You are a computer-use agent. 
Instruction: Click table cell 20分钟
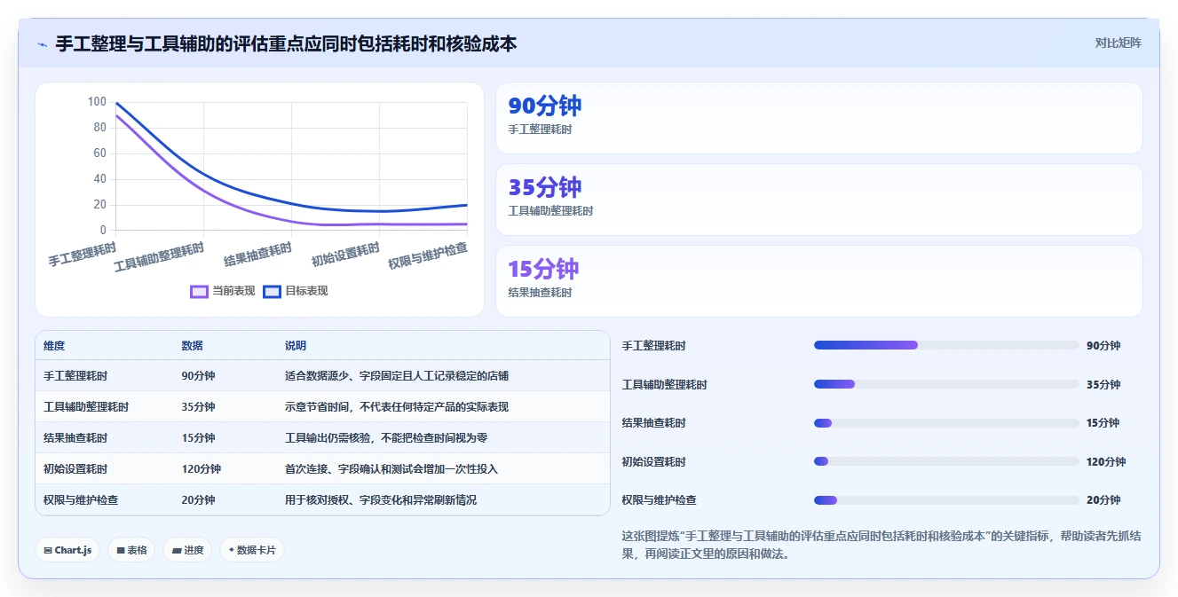click(x=198, y=500)
